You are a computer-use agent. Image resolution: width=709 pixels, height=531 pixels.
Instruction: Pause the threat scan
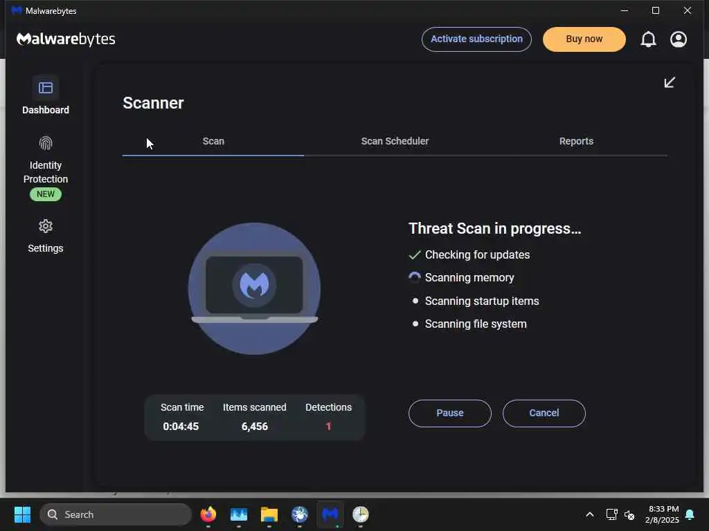click(450, 413)
